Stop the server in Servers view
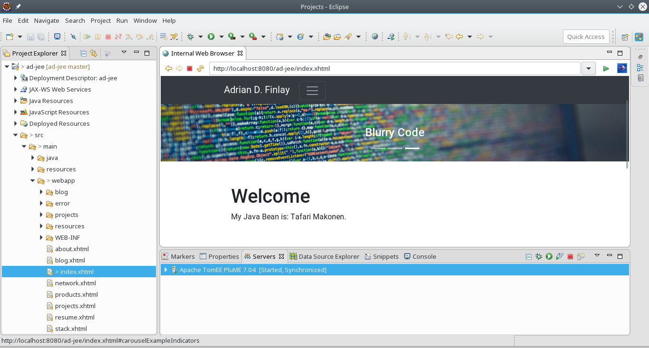 [x=570, y=256]
